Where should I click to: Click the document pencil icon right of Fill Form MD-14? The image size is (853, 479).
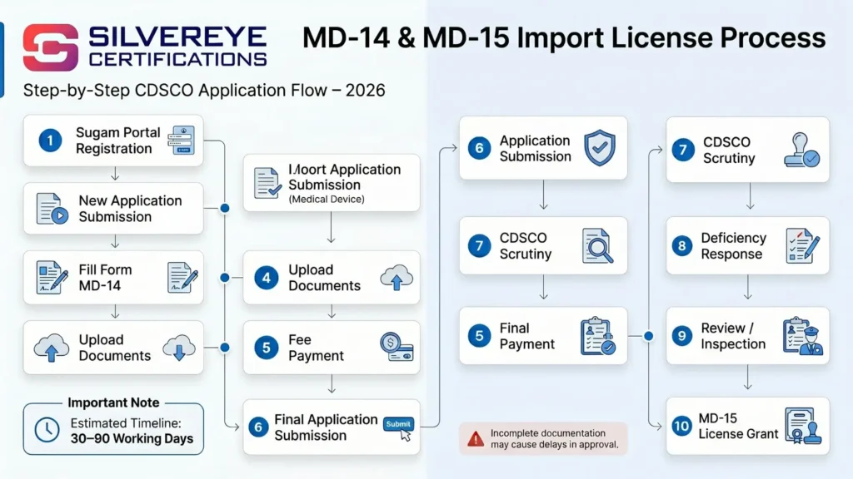(182, 278)
